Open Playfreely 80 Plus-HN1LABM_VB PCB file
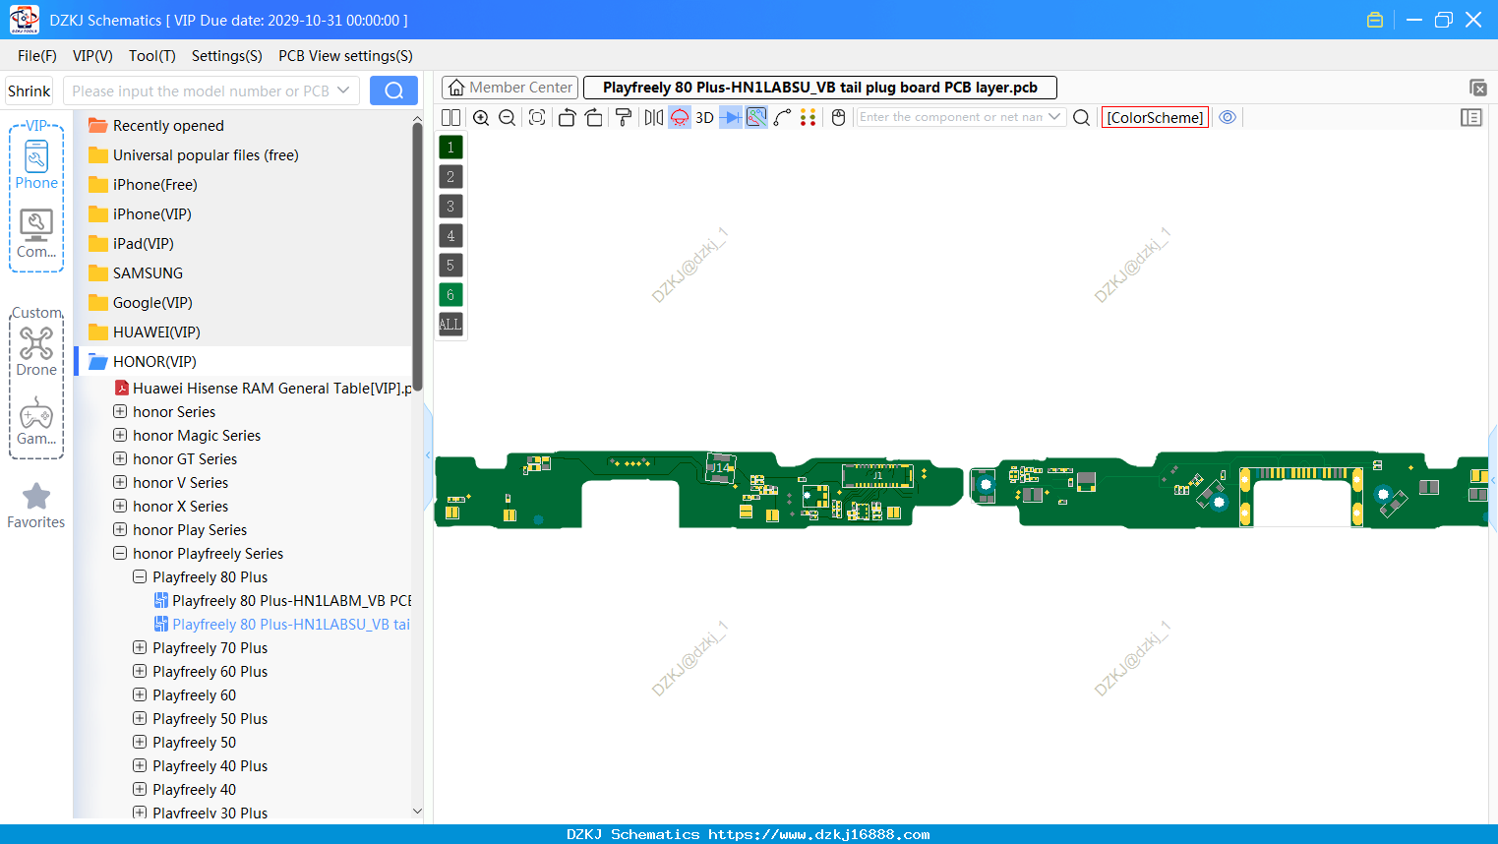The image size is (1498, 844). tap(282, 600)
